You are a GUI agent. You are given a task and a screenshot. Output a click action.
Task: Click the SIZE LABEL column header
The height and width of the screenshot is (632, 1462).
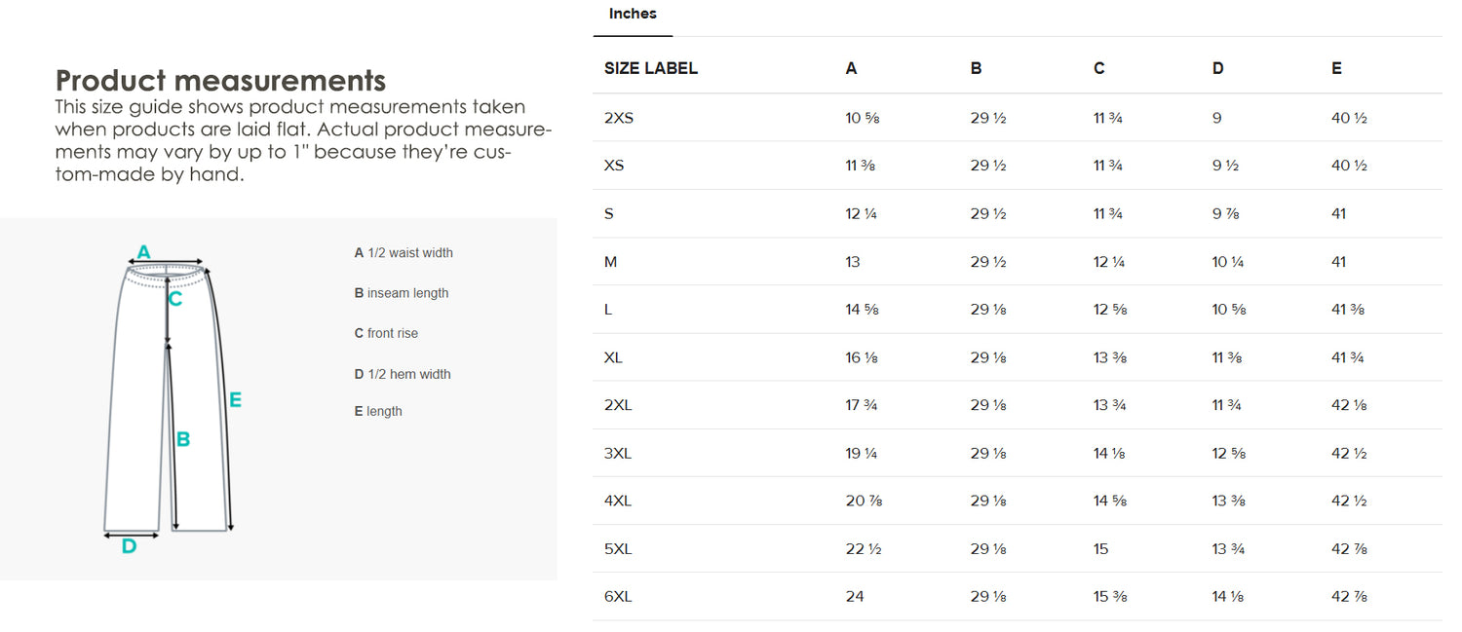click(x=651, y=68)
